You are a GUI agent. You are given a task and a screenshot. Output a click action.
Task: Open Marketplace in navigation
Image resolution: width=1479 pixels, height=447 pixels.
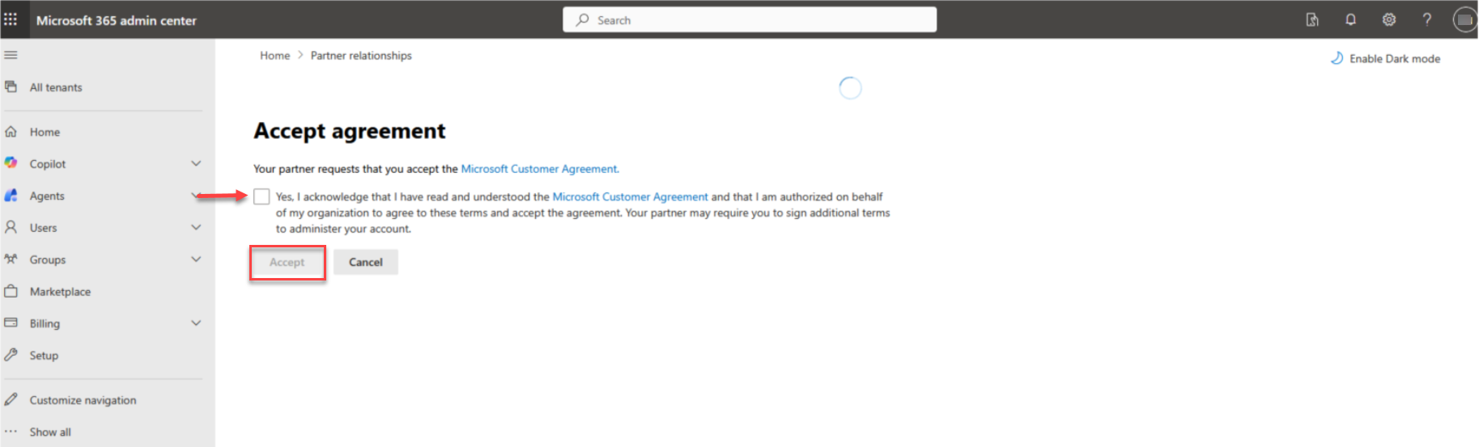pos(60,292)
